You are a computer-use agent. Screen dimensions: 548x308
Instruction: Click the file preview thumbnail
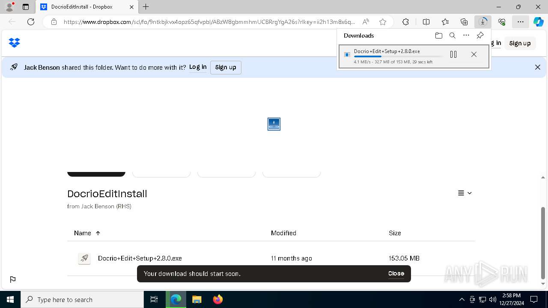(274, 124)
